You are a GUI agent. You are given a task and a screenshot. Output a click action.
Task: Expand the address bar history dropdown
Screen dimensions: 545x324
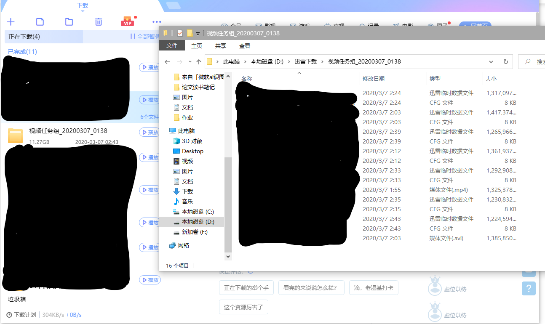490,61
